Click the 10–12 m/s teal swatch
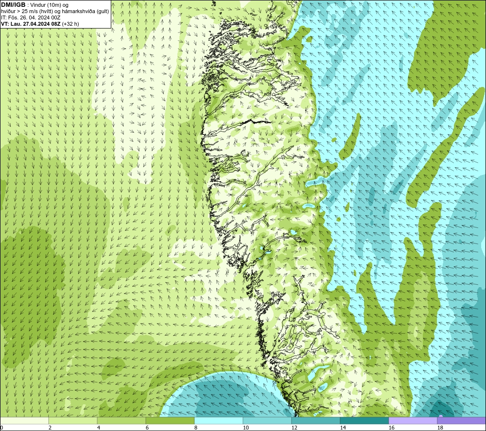This screenshot has width=486, height=431. [x=267, y=420]
